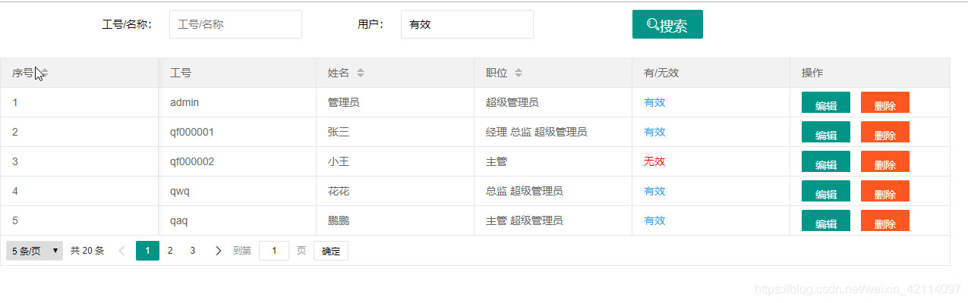968x303 pixels.
Task: Open the user status dropdown field
Action: 466,24
